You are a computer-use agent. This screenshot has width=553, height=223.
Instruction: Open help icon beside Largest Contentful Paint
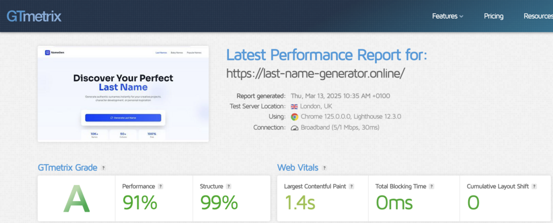click(x=351, y=186)
